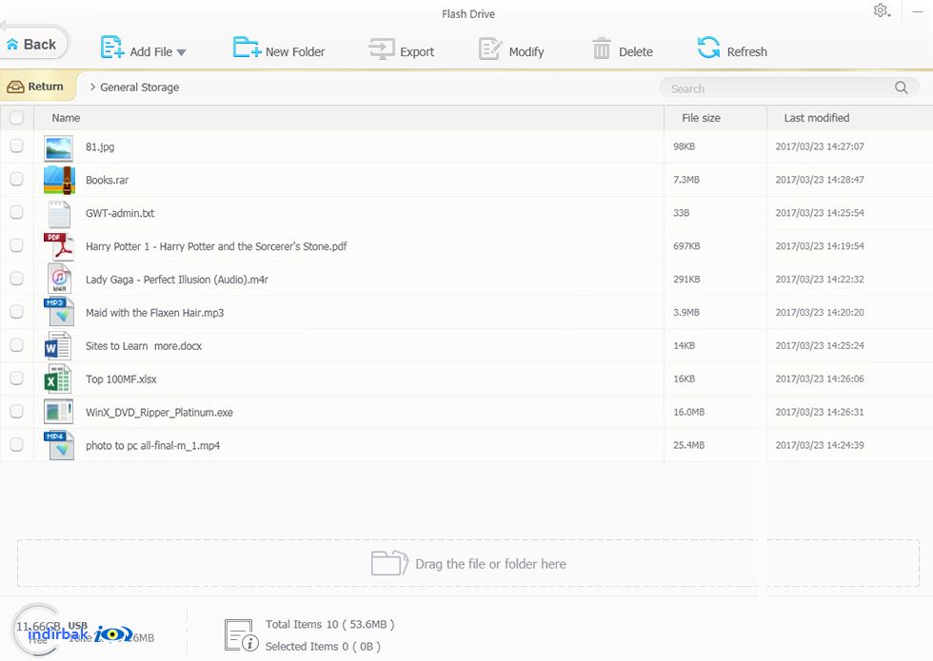Click the Books.rar archive icon
The height and width of the screenshot is (661, 933).
(x=59, y=180)
